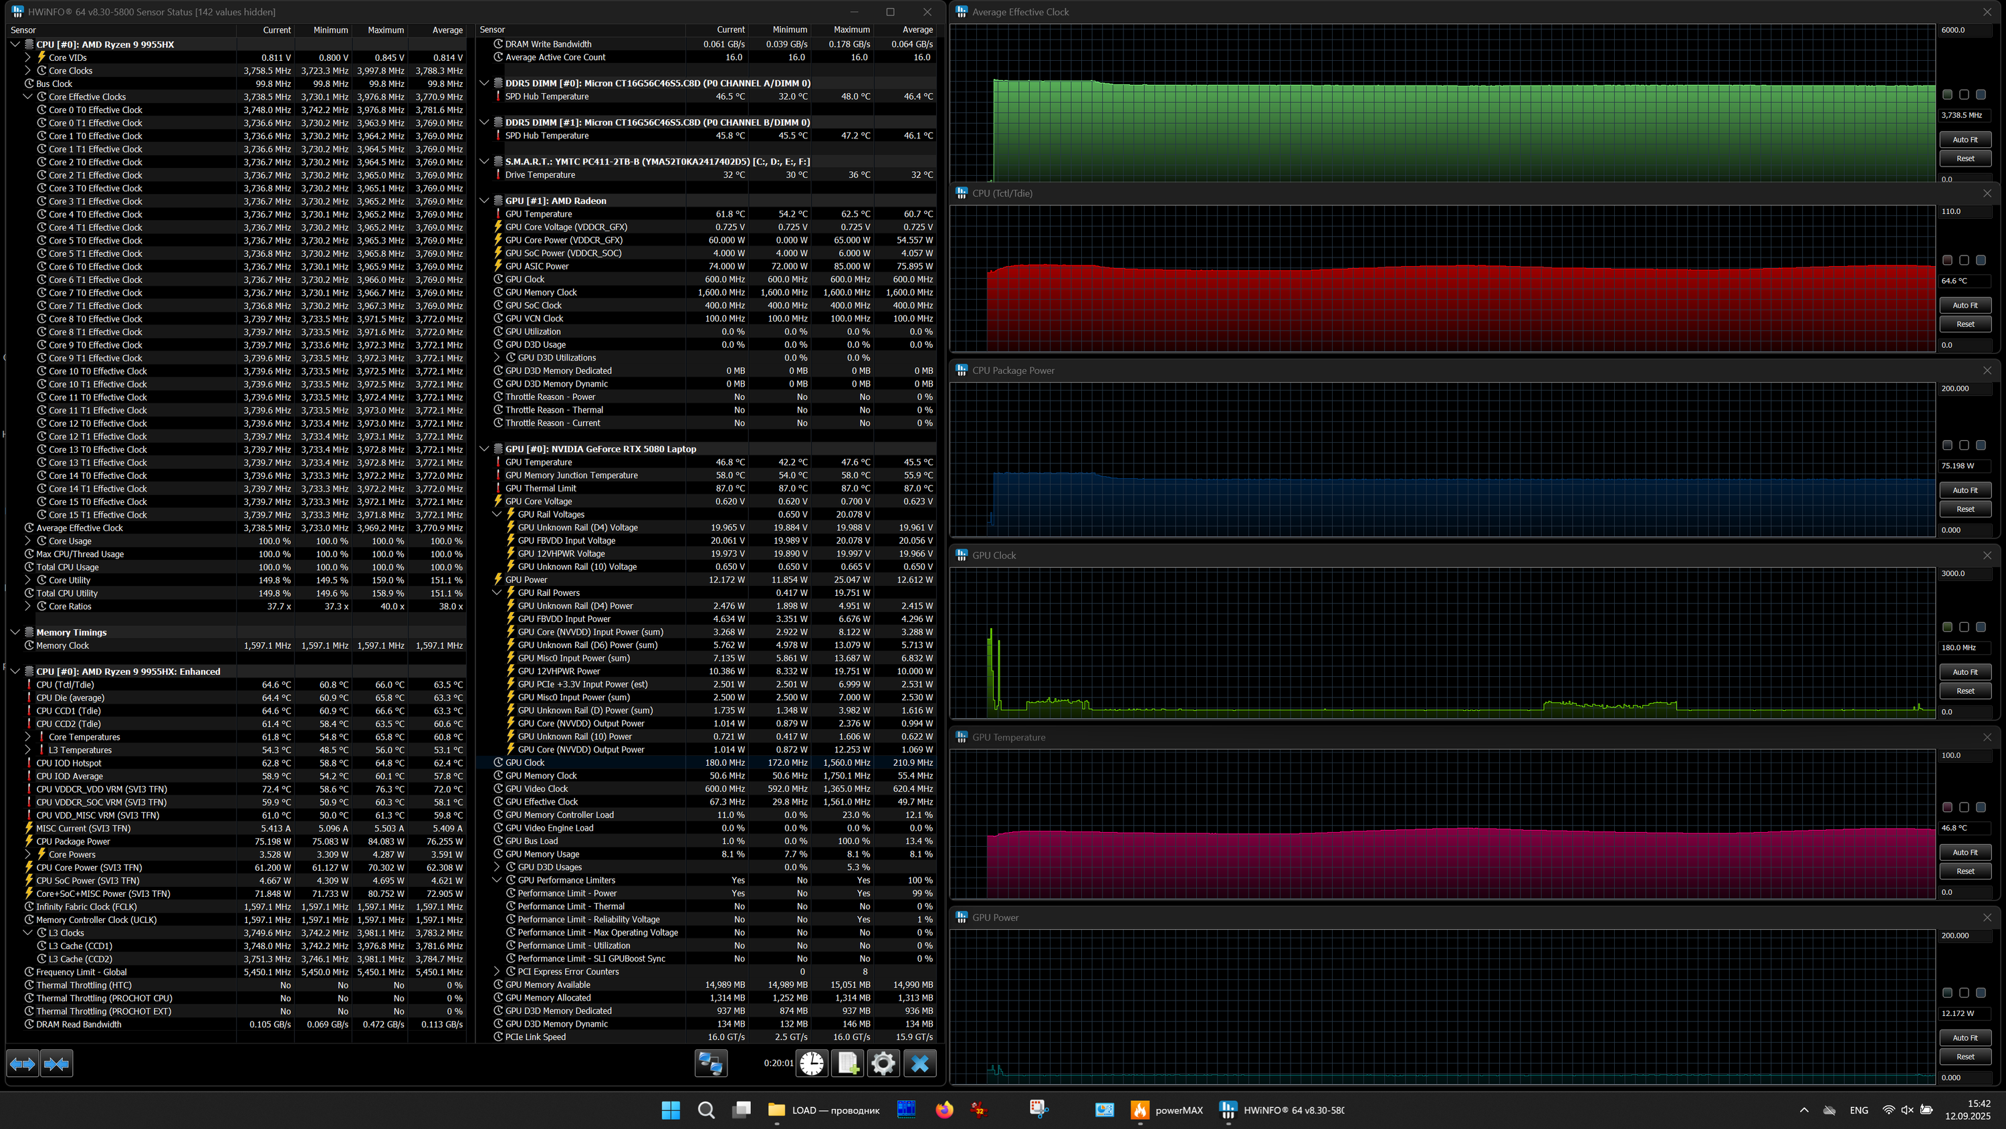Close sensors with blue X icon
Screen dimensions: 2006x1129
point(919,1063)
